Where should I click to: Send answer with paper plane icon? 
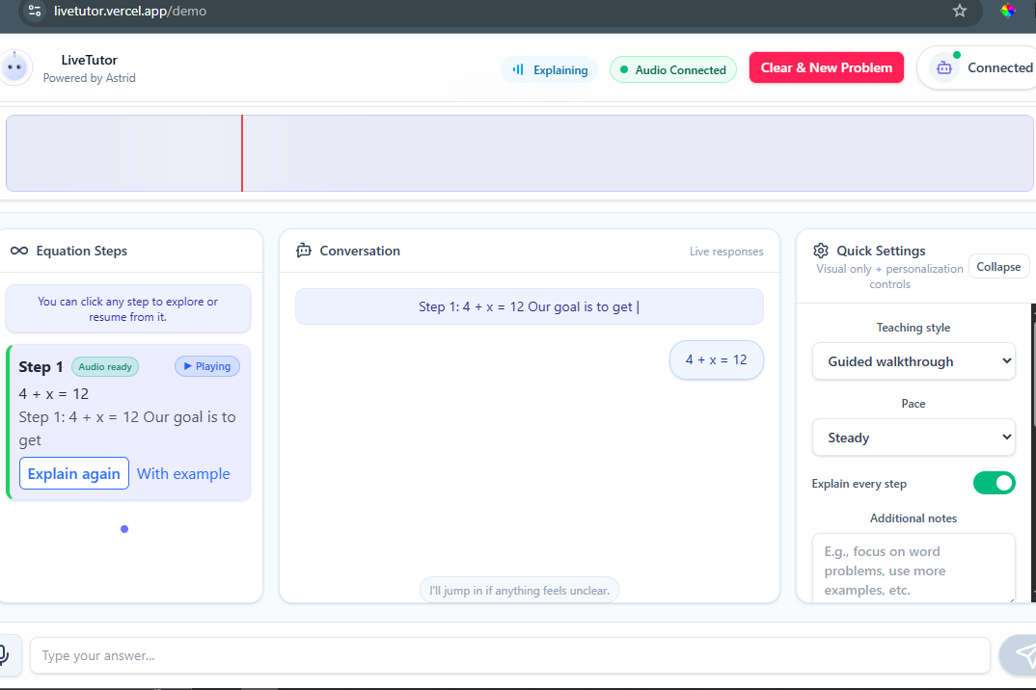(x=1021, y=655)
